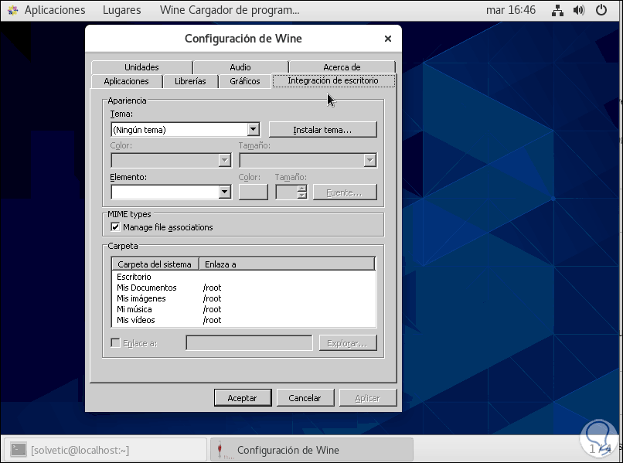Click the Wine glass icon in taskbar
Screen dimensions: 623x463
click(x=223, y=450)
